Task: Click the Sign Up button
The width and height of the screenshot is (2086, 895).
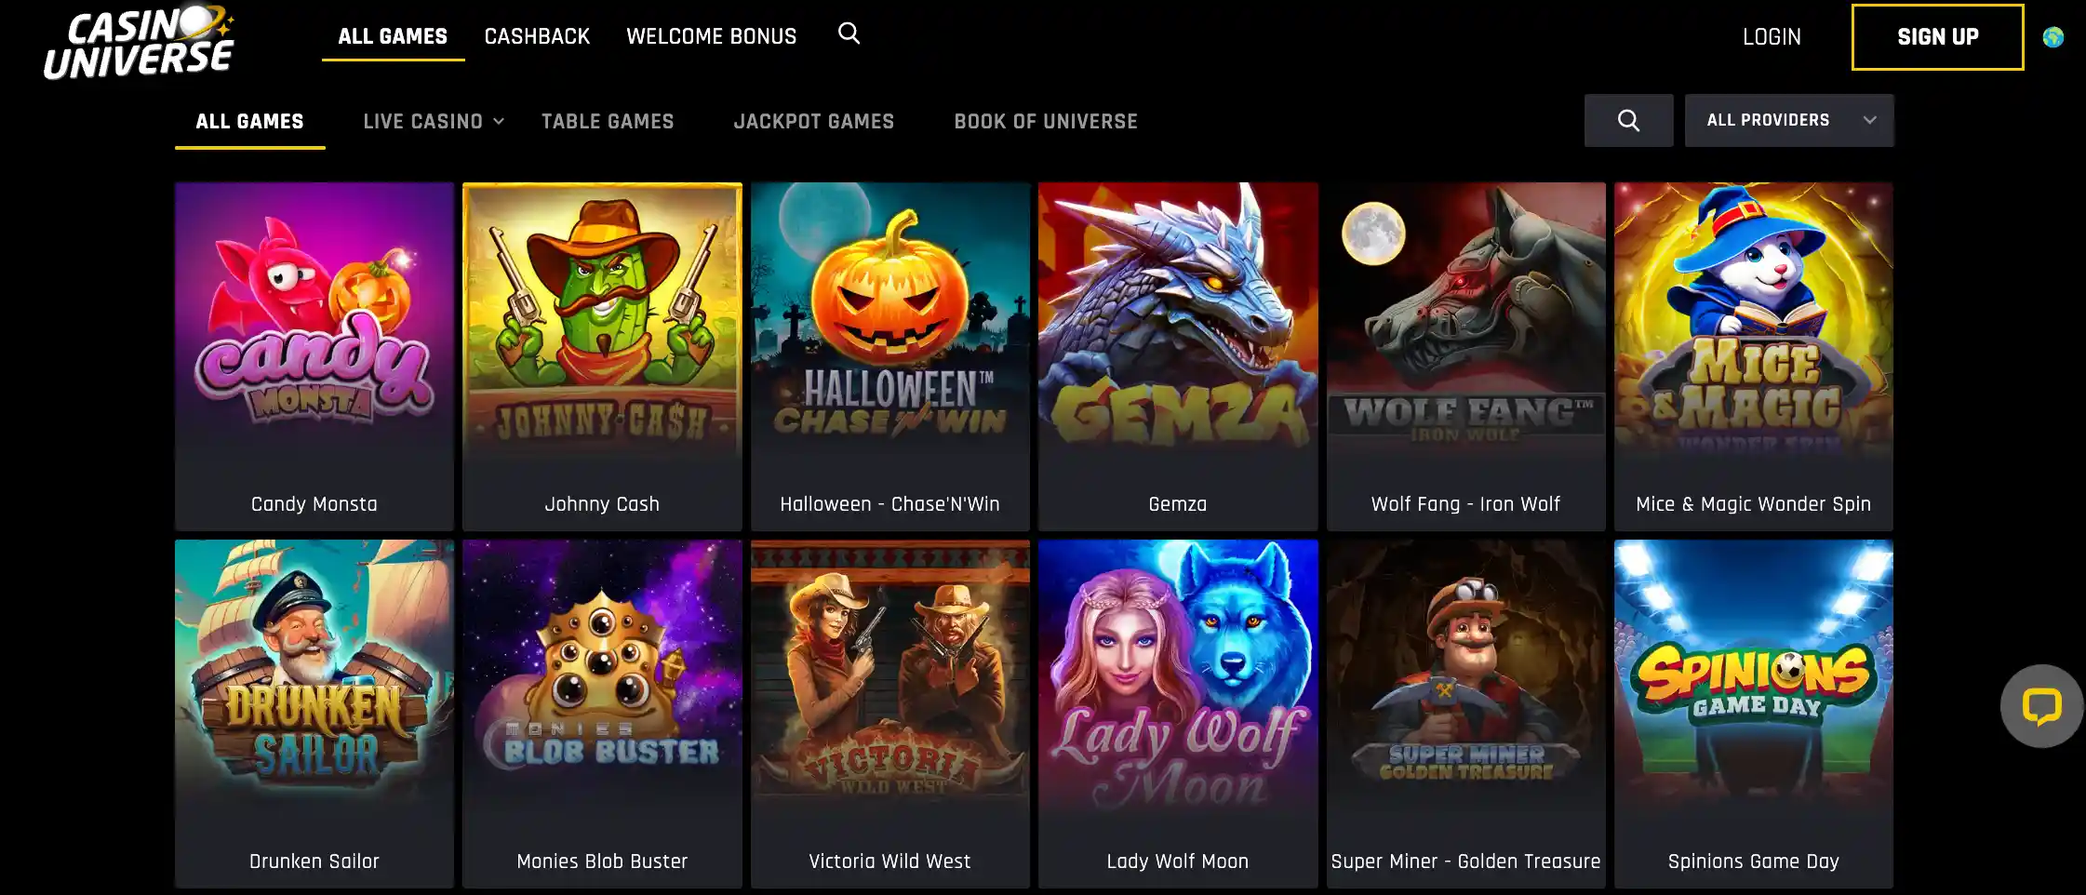Action: (1937, 37)
